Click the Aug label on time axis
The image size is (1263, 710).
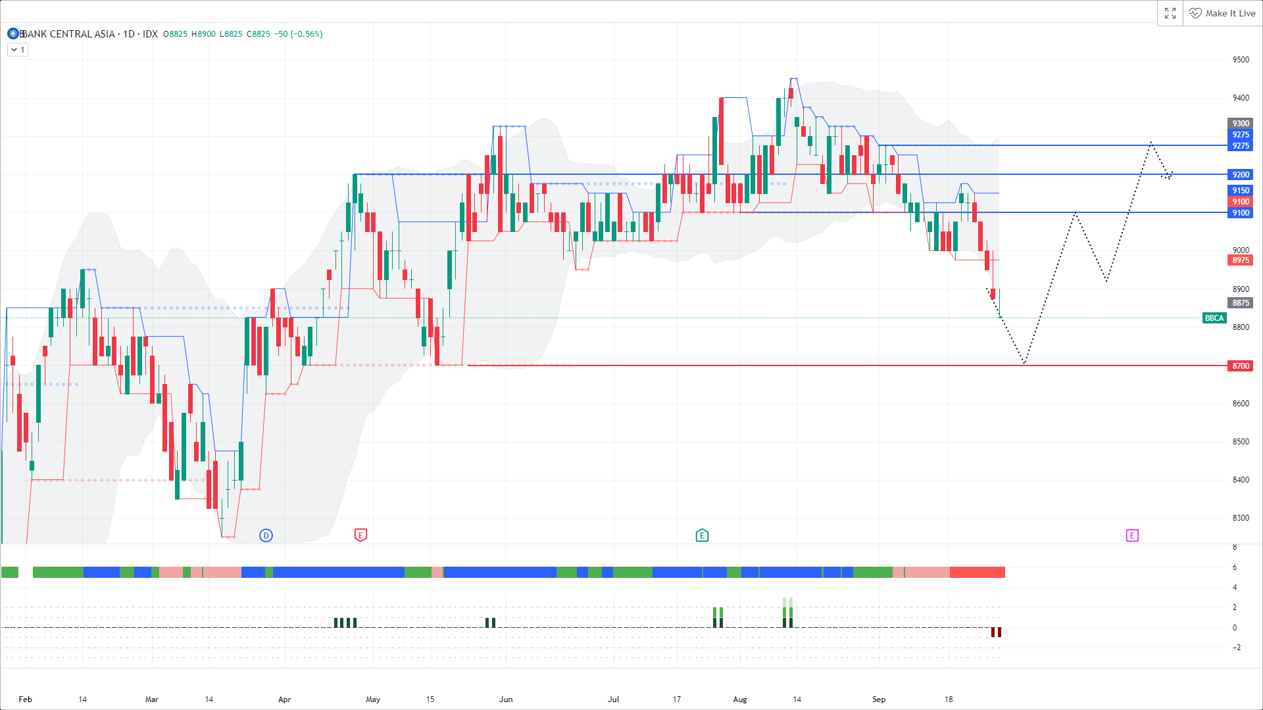740,699
